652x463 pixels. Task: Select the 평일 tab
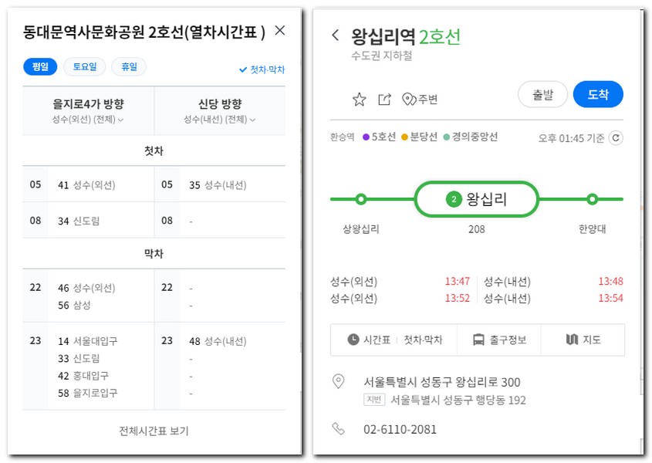coord(39,66)
